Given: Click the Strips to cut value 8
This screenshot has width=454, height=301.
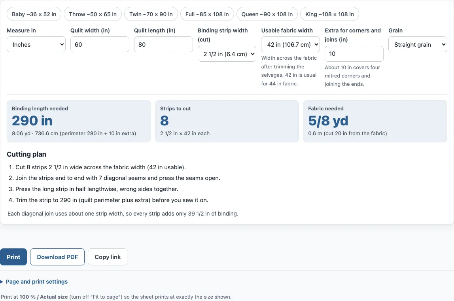Looking at the screenshot, I should point(165,121).
